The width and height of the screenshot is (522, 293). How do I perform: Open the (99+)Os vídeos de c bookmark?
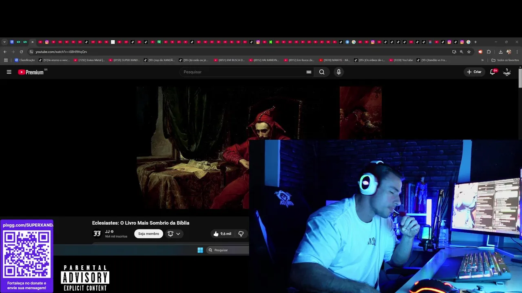click(x=370, y=60)
